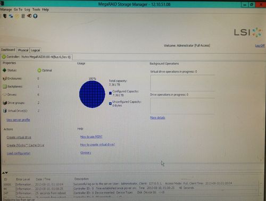Switch to the Dashboard tab
Image resolution: width=266 pixels, height=201 pixels.
[8, 50]
